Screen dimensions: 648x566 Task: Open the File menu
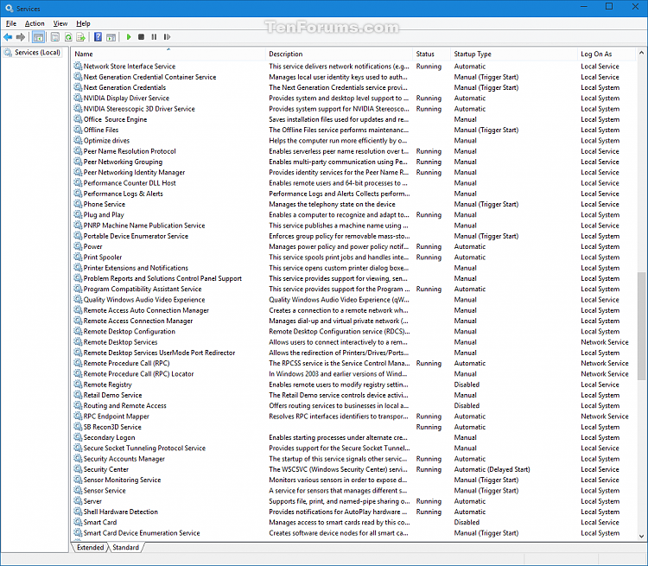coord(11,23)
